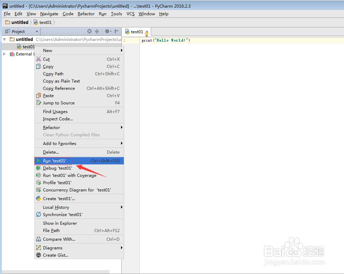Open the View menu
Screen dimensions: 344x274
31,14
